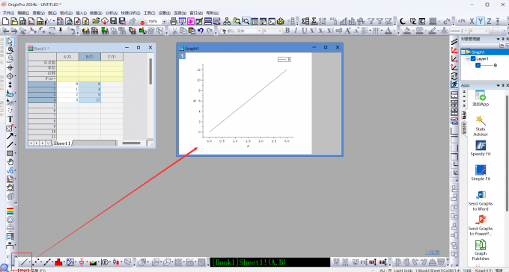This screenshot has height=272, width=509.
Task: Open the Stats Advisor app
Action: (481, 126)
